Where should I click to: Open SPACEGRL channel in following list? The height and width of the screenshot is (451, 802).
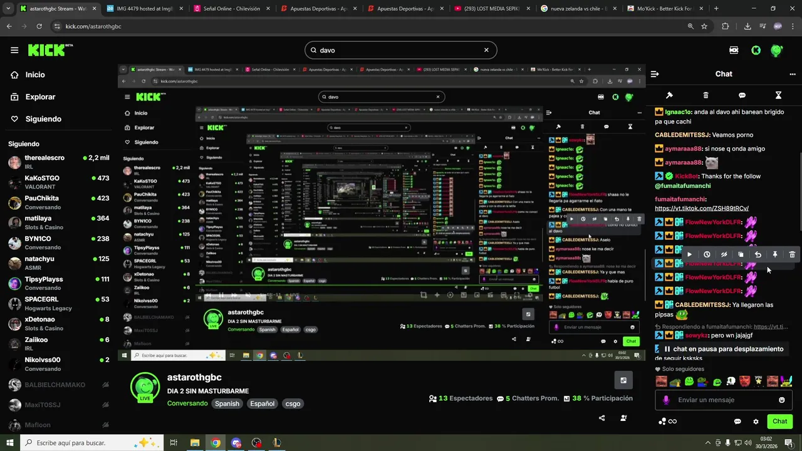(x=59, y=303)
